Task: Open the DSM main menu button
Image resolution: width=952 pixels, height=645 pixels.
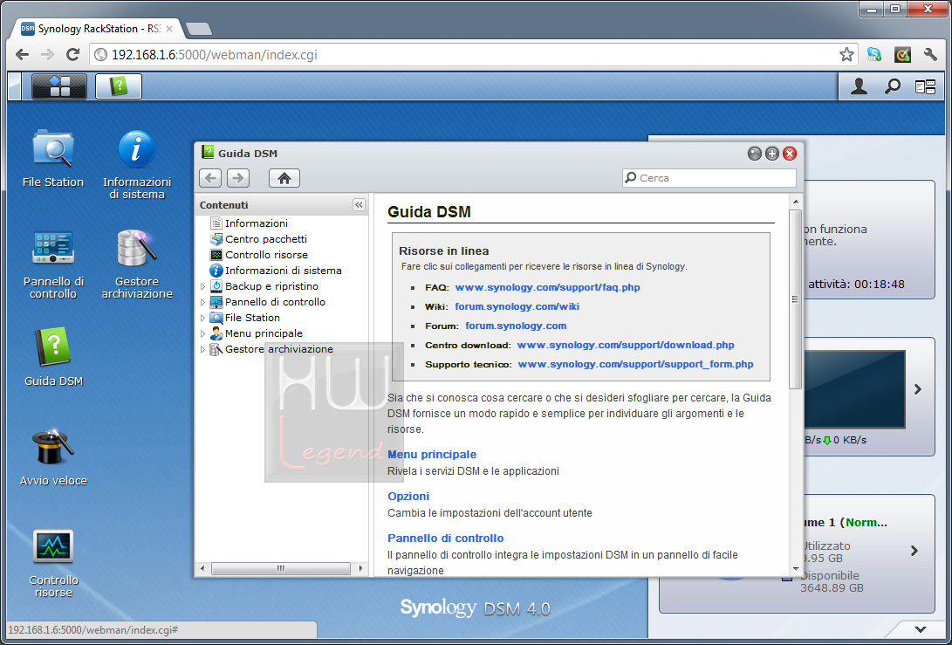Action: 59,86
